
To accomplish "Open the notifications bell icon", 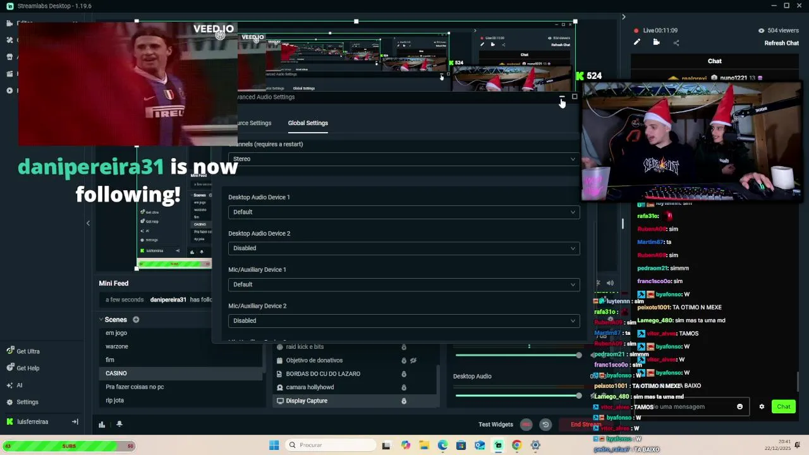I will (119, 425).
